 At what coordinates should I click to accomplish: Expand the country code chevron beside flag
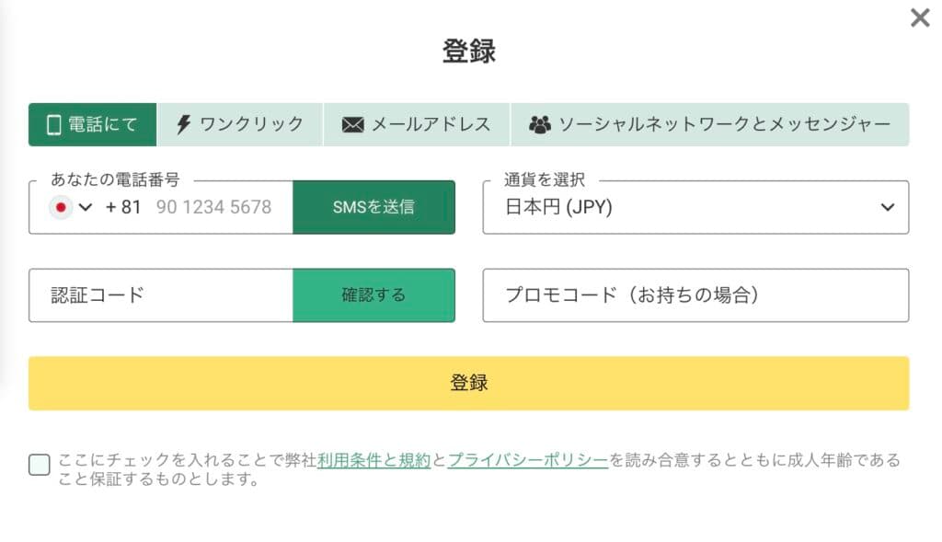[x=86, y=207]
